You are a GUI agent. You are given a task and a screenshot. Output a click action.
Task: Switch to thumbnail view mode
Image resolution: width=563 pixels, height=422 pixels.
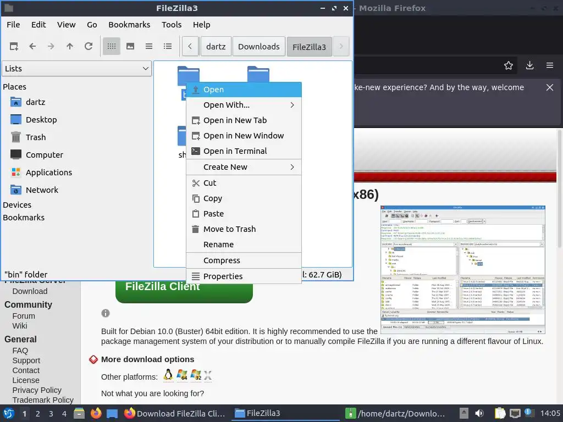[x=130, y=46]
